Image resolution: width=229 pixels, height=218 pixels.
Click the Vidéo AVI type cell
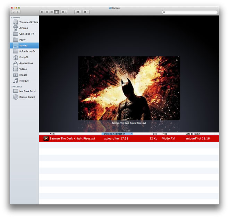169,139
